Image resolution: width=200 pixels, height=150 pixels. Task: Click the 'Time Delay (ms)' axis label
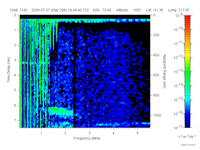point(8,70)
